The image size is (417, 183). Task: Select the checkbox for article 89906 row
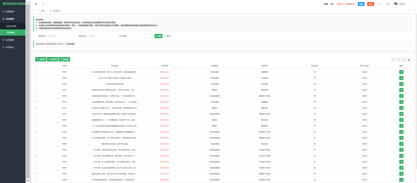(x=36, y=90)
